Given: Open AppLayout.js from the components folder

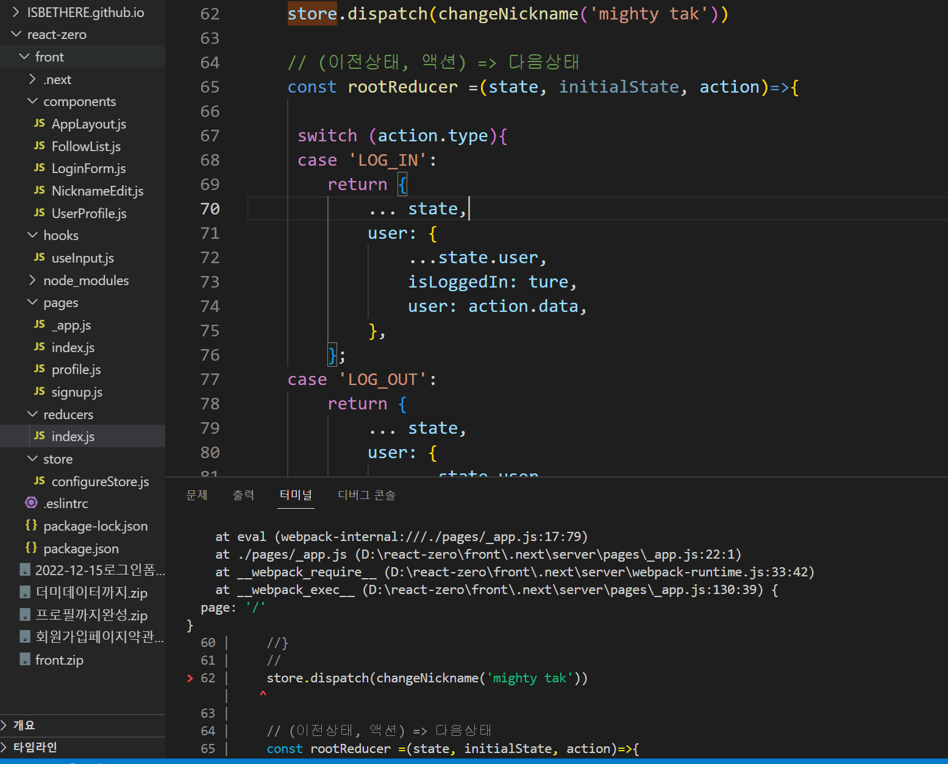Looking at the screenshot, I should [x=88, y=124].
